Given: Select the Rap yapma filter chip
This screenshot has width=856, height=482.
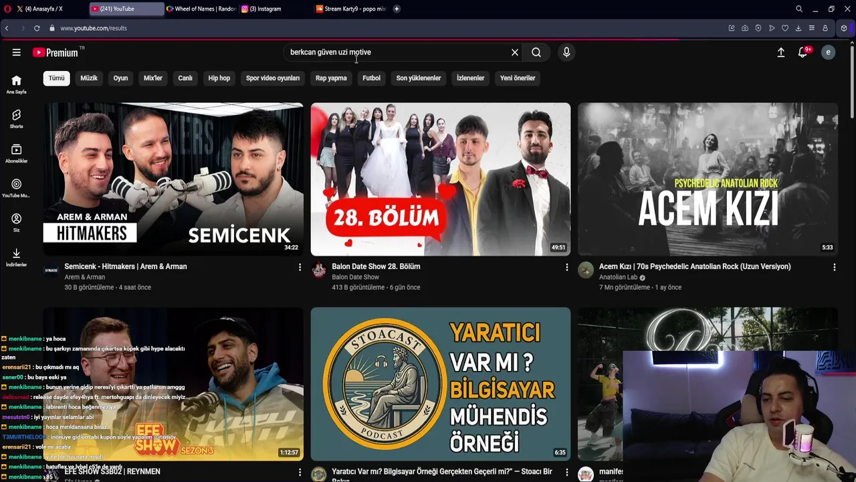Looking at the screenshot, I should (x=331, y=78).
